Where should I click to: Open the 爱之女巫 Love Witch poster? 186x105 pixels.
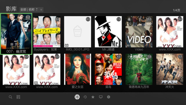click(x=77, y=69)
